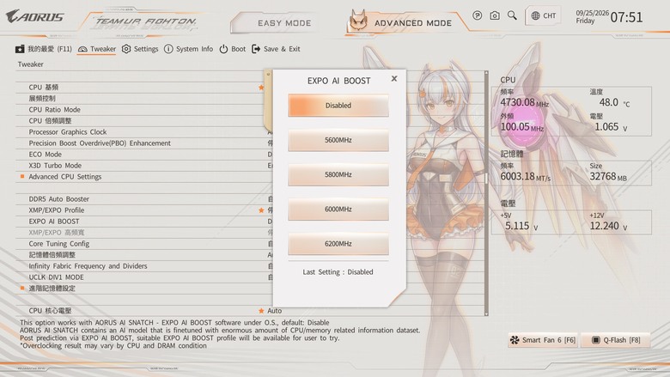Screen dimensions: 670x377
Task: Open the Tweaker tab
Action: [x=97, y=49]
